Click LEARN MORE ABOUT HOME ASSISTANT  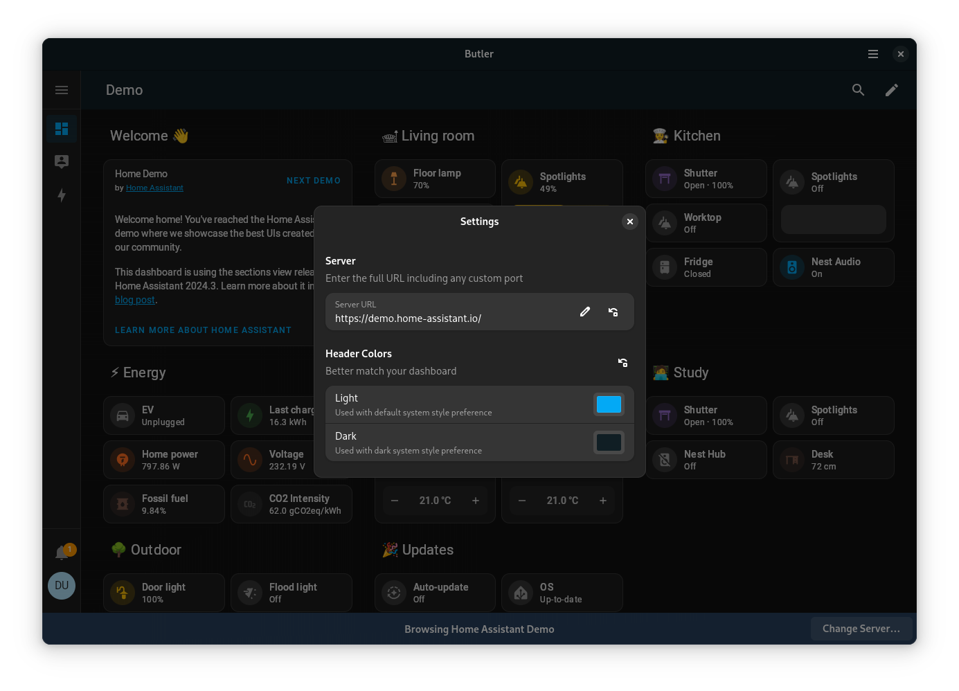pos(203,330)
